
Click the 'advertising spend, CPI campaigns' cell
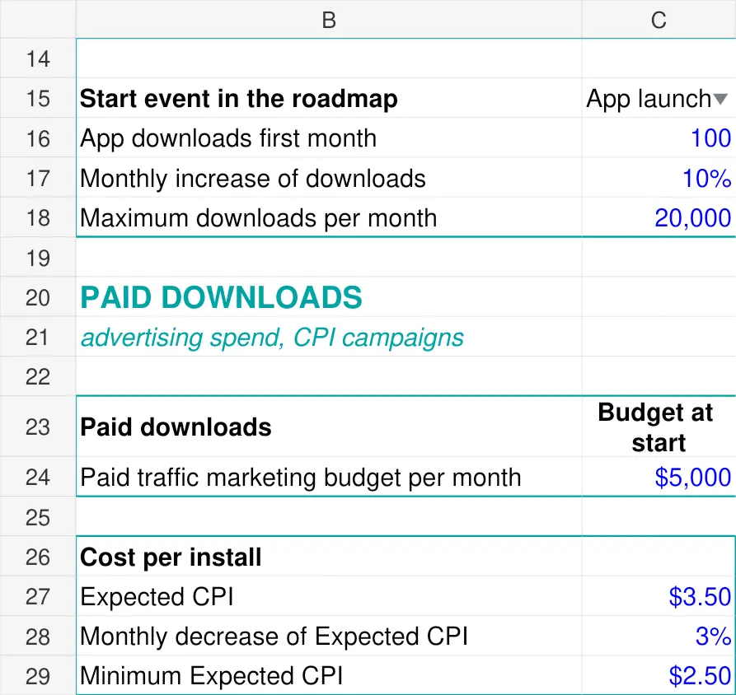click(x=329, y=337)
